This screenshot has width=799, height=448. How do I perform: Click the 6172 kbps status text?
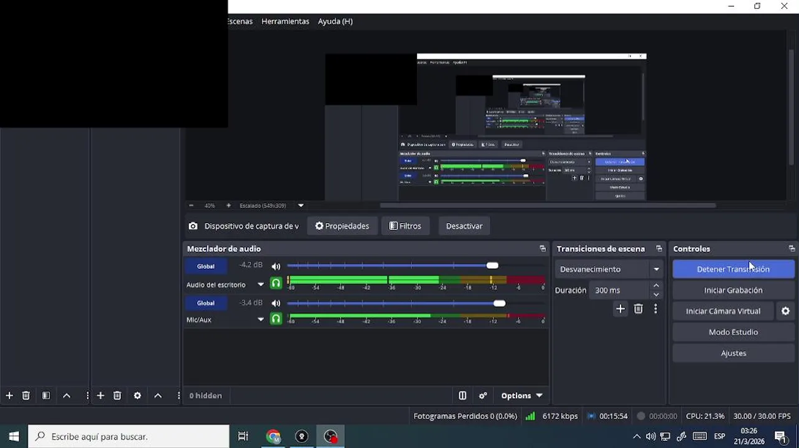pos(560,416)
